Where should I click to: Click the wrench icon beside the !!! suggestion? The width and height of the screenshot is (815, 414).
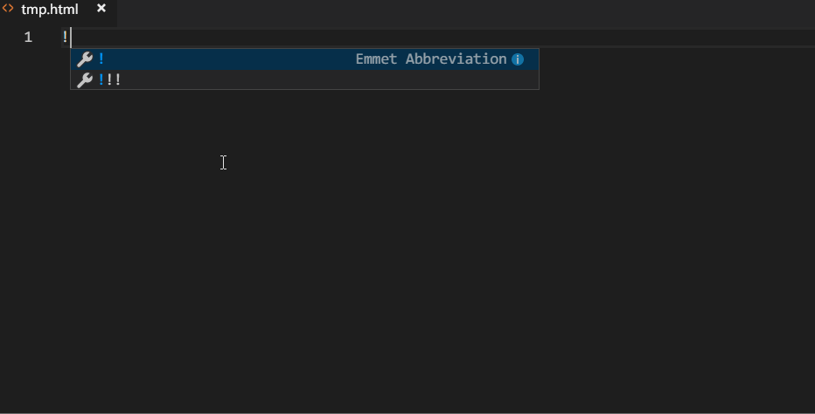coord(85,80)
